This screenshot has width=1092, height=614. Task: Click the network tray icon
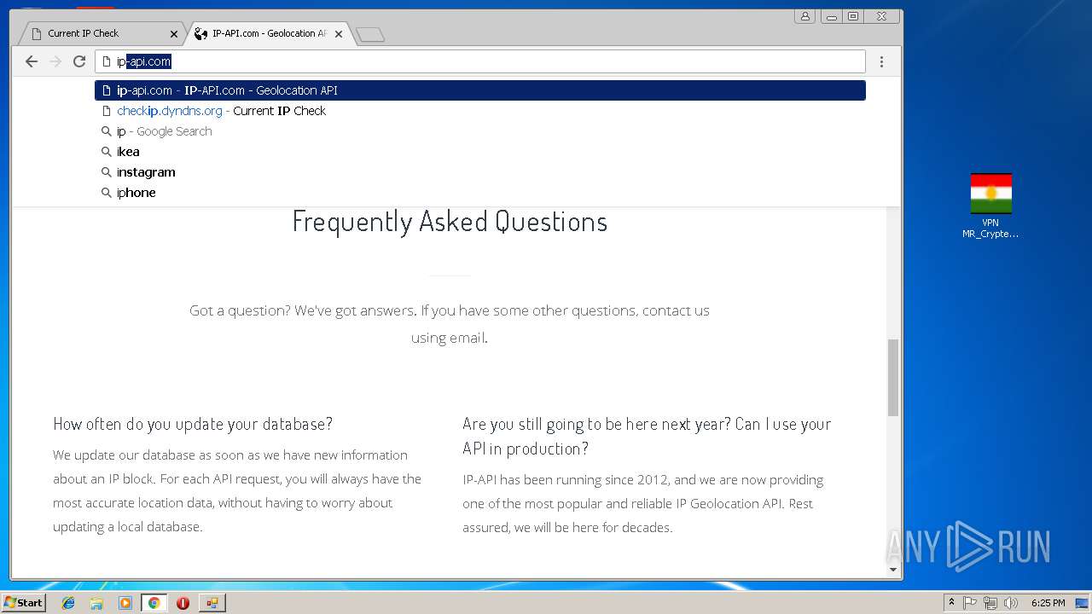click(990, 603)
